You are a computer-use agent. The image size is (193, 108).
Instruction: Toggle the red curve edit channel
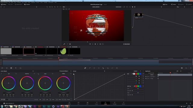pyautogui.click(x=136, y=74)
